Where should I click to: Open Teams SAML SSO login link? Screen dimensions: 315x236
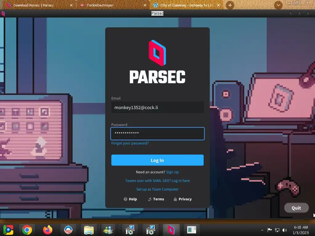(157, 181)
